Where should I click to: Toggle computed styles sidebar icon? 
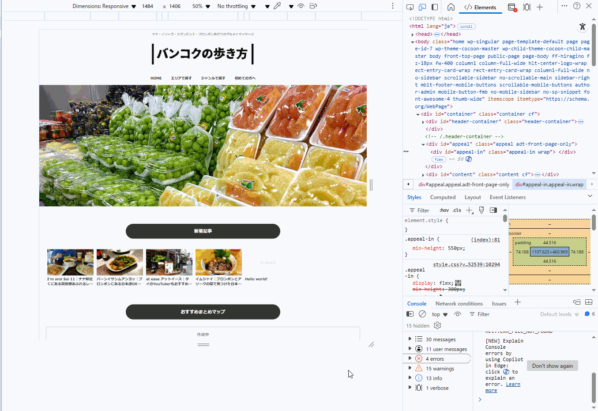(x=493, y=210)
